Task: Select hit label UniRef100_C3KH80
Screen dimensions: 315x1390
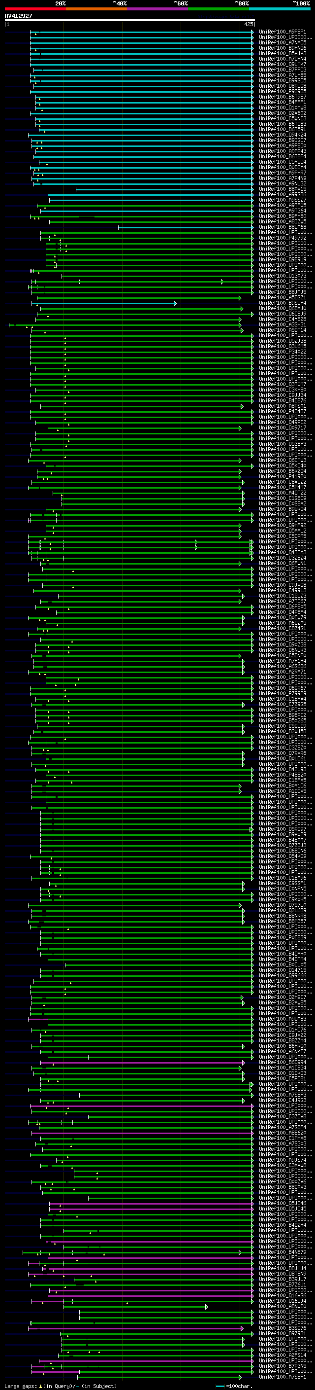Action: point(283,390)
